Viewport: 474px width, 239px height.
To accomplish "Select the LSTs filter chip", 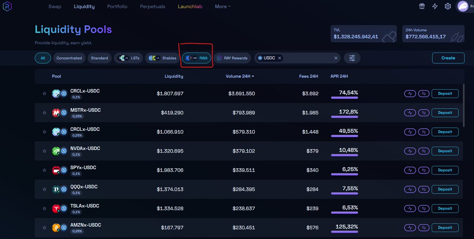I will click(x=128, y=58).
